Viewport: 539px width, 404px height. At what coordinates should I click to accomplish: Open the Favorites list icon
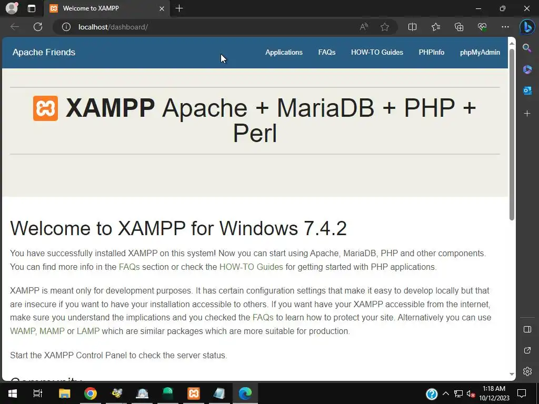(435, 27)
